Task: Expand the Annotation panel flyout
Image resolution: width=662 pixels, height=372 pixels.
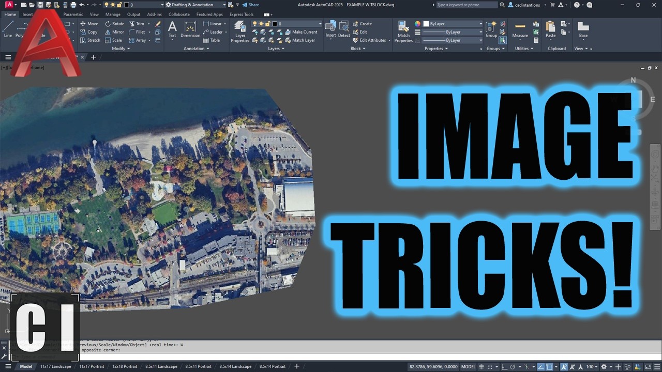Action: point(197,49)
